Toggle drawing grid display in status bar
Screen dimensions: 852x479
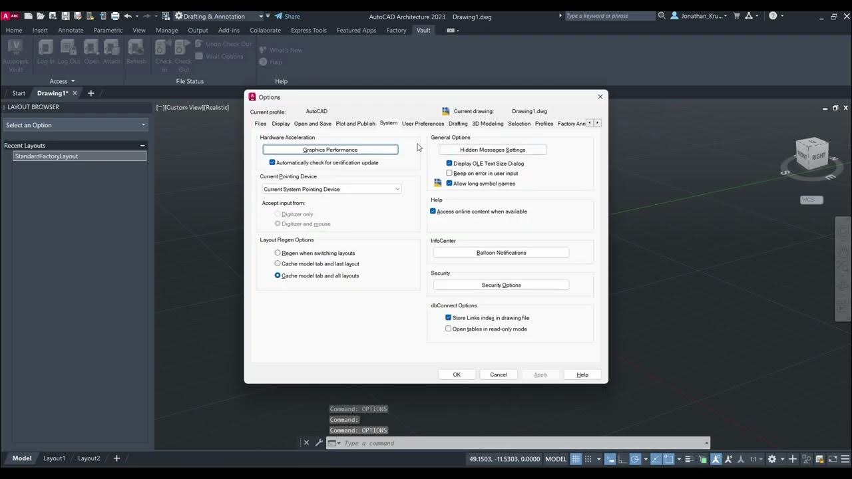[576, 459]
